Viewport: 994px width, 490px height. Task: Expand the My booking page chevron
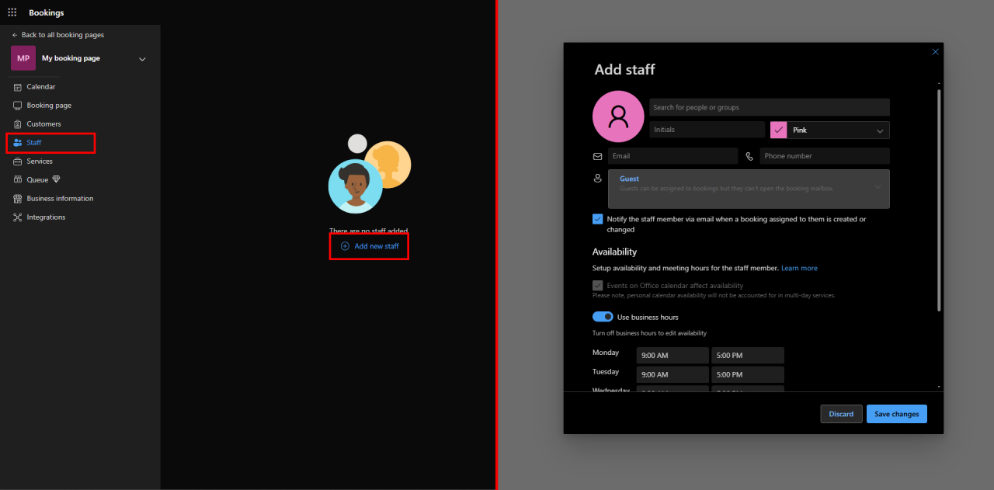point(142,59)
